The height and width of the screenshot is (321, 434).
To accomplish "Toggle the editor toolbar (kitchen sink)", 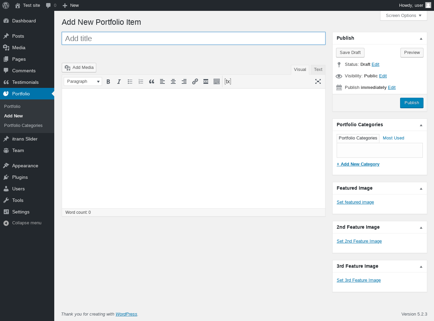I will (217, 81).
